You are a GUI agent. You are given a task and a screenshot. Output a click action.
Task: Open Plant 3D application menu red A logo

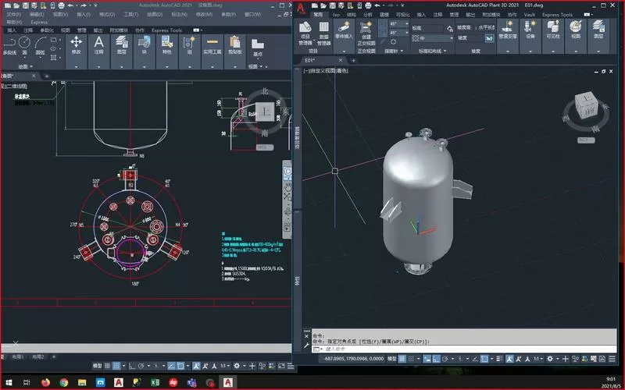pos(301,8)
